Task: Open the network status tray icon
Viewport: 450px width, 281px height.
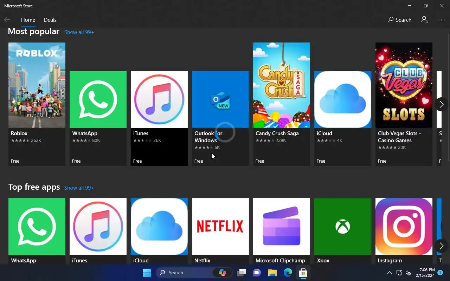Action: [399, 273]
